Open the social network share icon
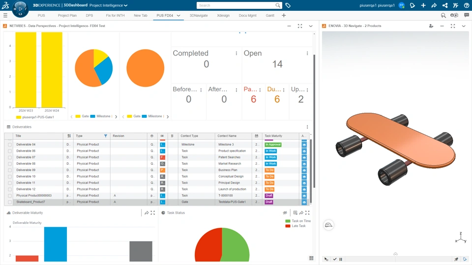Screen dimensions: 472x265 tap(444, 5)
